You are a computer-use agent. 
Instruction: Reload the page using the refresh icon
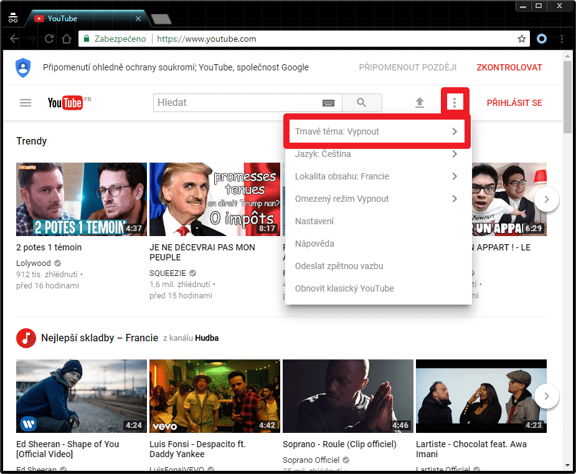click(49, 39)
